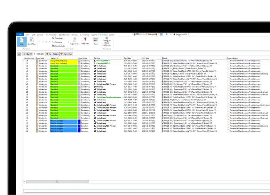Click the Changes pencil icon
Image resolution: width=270 pixels, height=195 pixels.
click(x=146, y=34)
